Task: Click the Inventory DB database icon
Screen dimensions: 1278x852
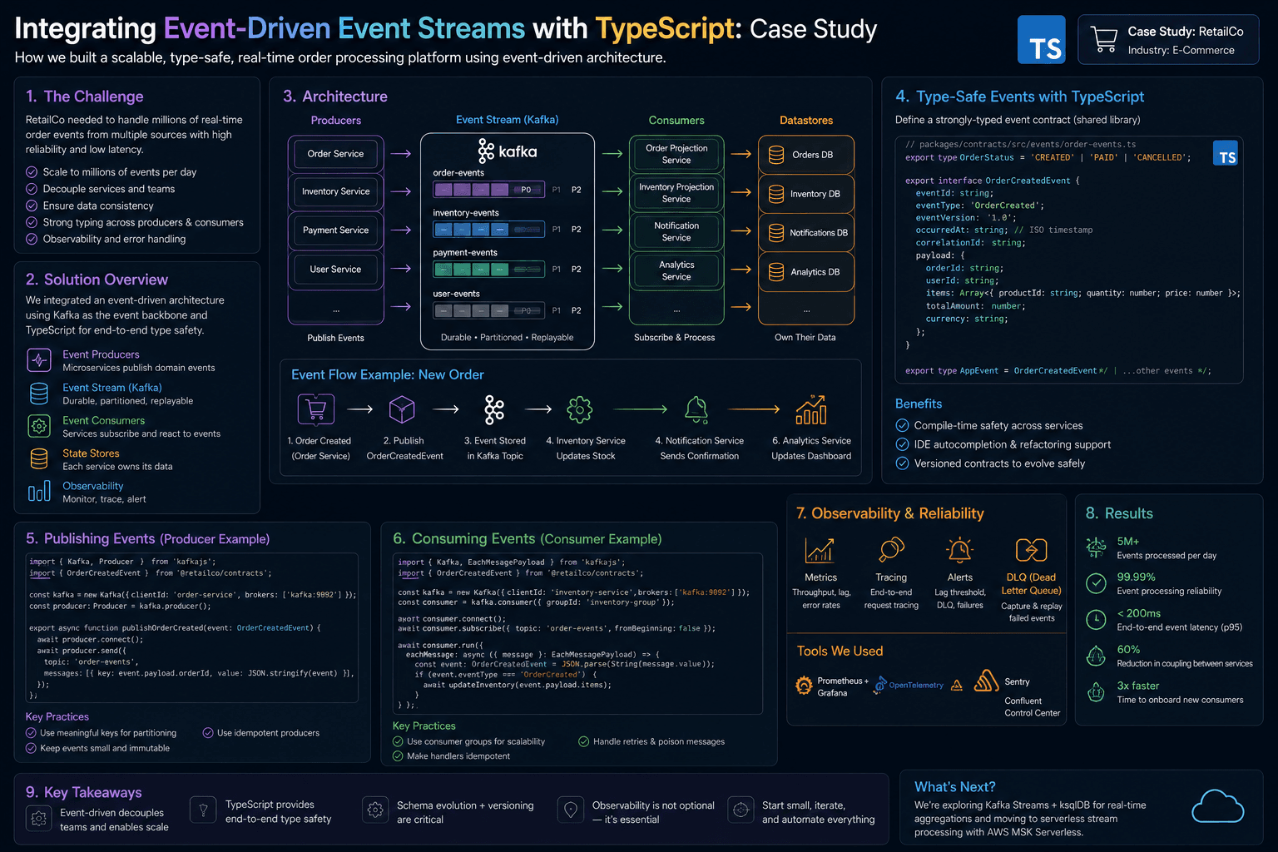Action: (776, 194)
